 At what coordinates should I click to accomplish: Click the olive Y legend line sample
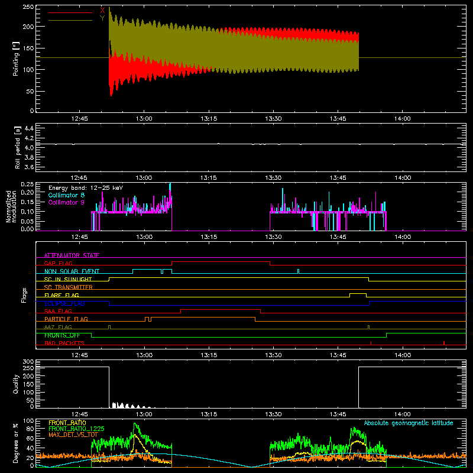pyautogui.click(x=70, y=21)
